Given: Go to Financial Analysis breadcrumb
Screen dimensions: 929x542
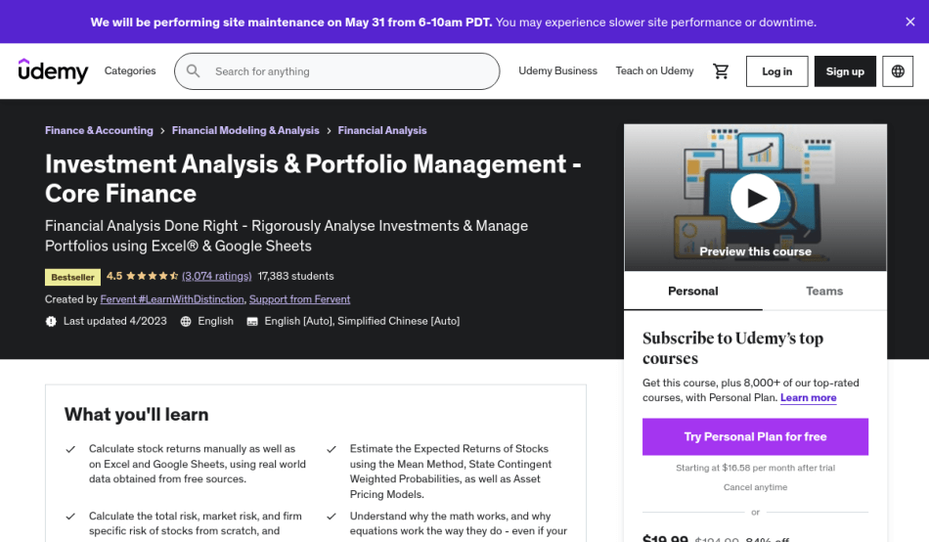Looking at the screenshot, I should [382, 130].
